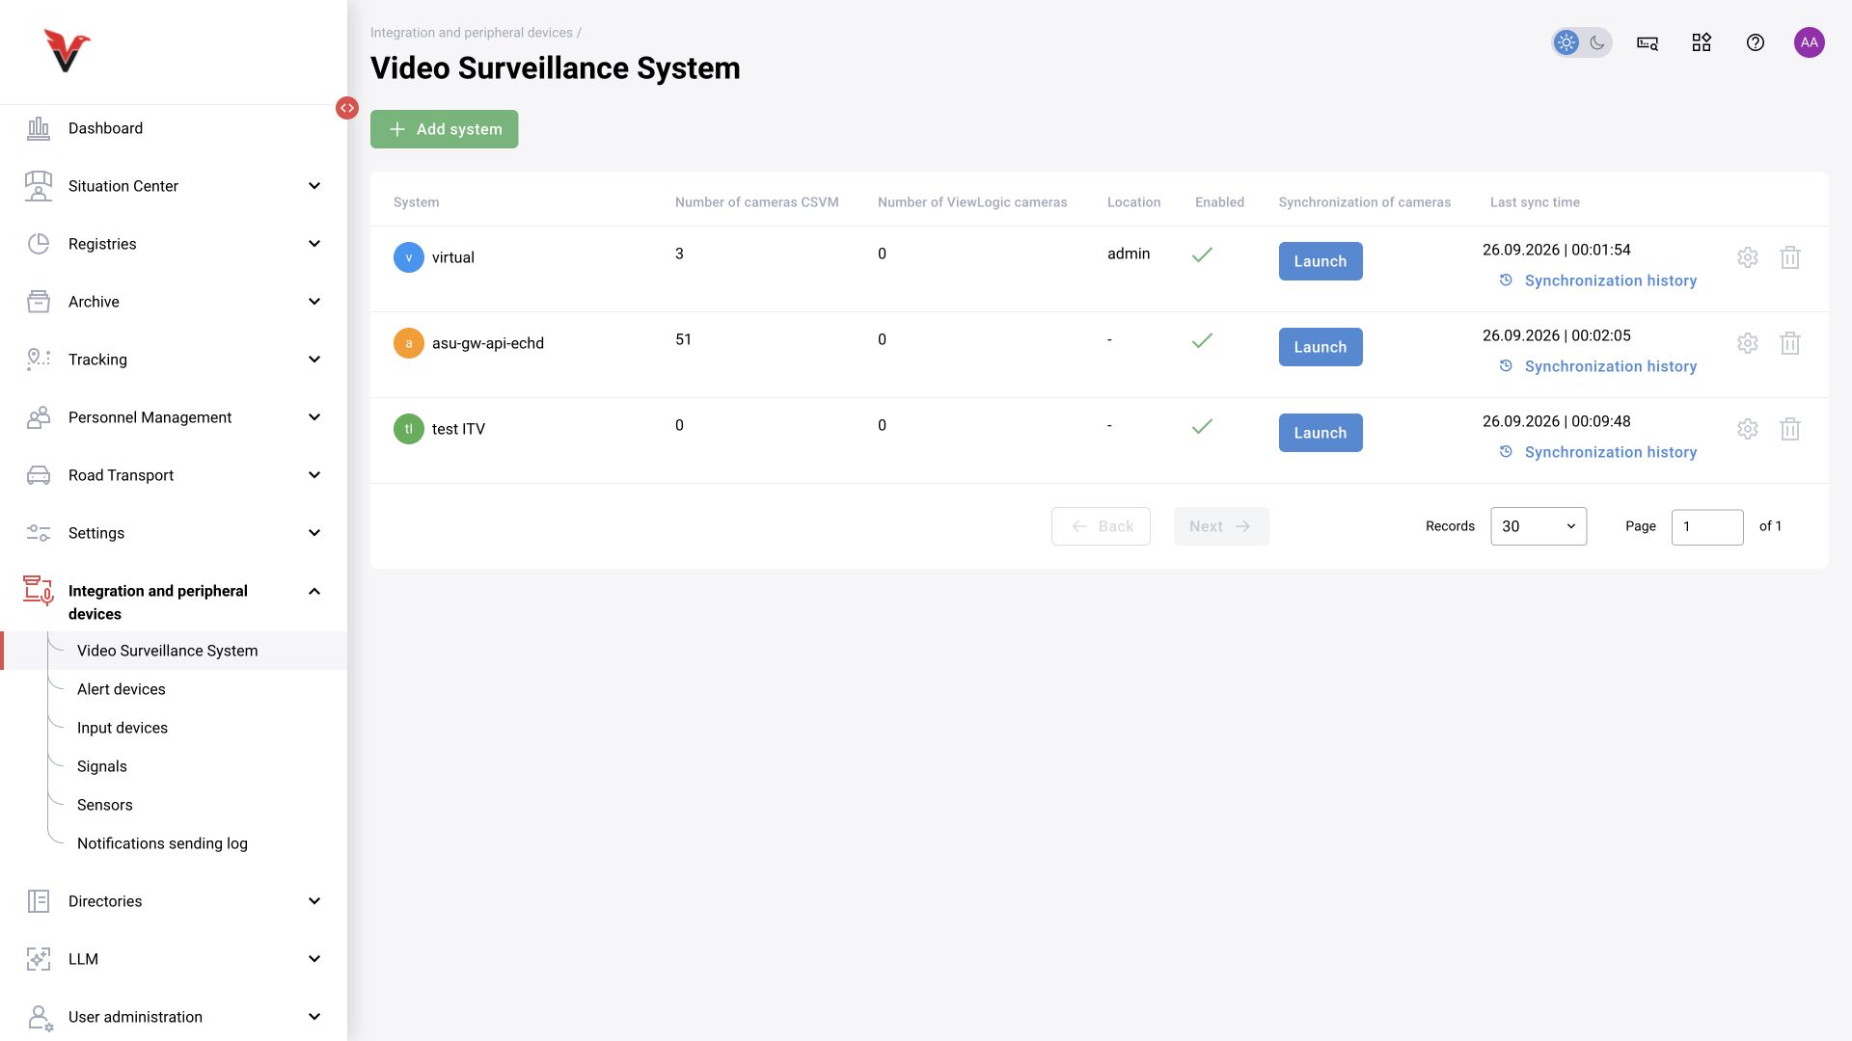Screen dimensions: 1852x1041
Task: Toggle enabled checkmark for test ITV
Action: (x=1202, y=426)
